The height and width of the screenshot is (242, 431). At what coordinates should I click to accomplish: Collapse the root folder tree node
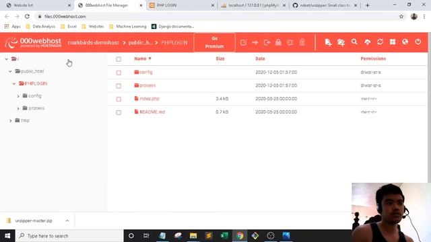click(x=6, y=58)
